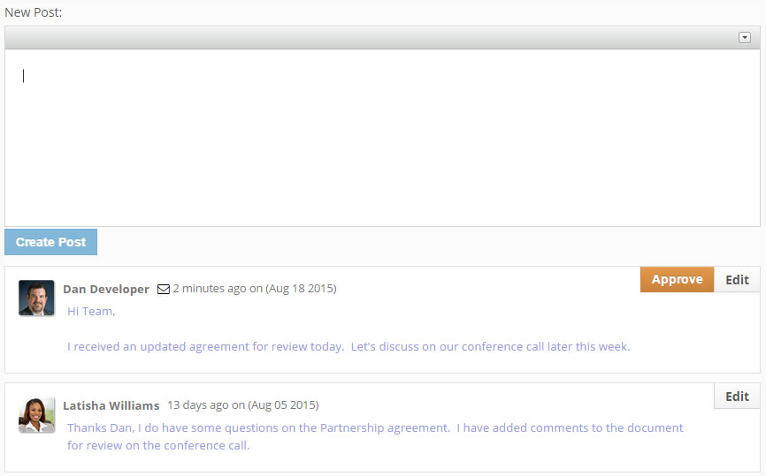Click the Dan Developer author name
766x476 pixels.
click(x=106, y=289)
